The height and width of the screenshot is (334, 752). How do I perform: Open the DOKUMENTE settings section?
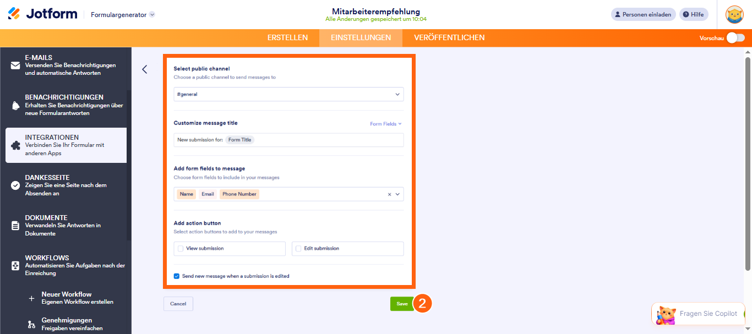point(66,226)
